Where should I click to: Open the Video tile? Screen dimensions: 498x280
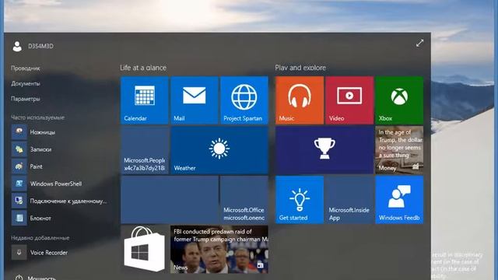coord(349,100)
